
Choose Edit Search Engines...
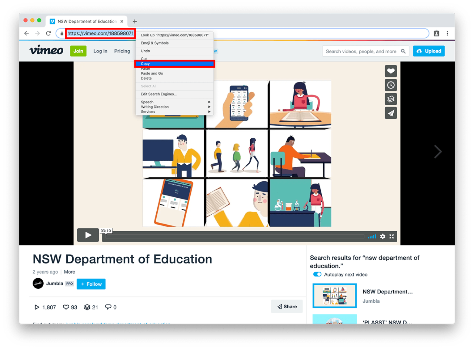tap(175, 94)
